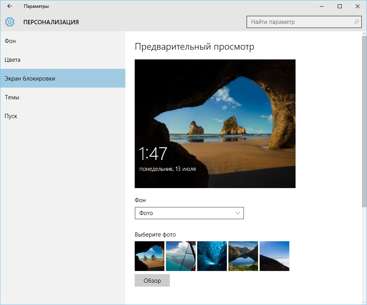Open the Пуск section
Screen dimensions: 367x305
(63, 116)
